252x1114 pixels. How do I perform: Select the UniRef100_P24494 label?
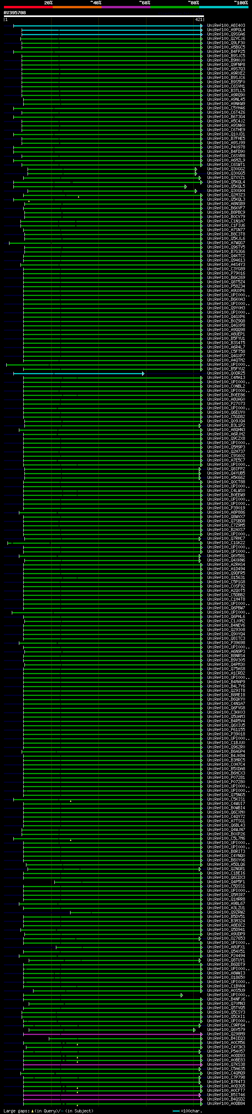pos(226,956)
